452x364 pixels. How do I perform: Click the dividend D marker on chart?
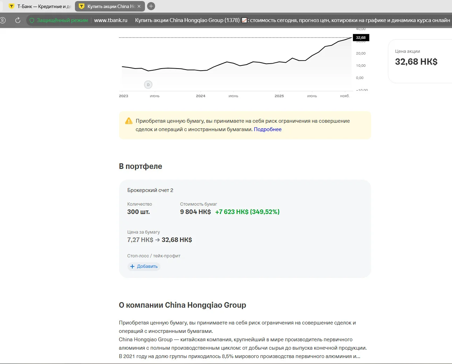[x=148, y=85]
